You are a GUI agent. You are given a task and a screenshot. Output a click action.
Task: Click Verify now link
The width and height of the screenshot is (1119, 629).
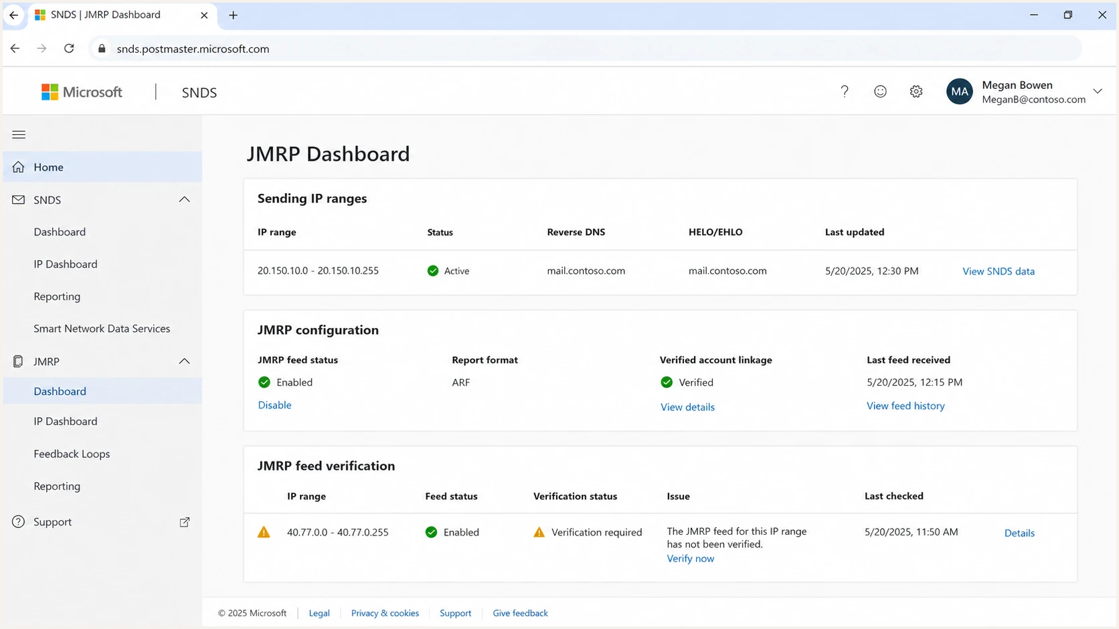click(x=690, y=559)
